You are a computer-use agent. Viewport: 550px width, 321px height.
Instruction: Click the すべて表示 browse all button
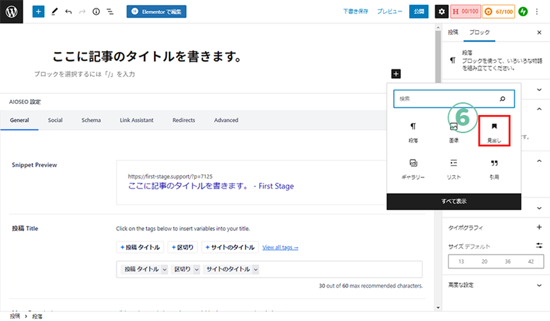coord(454,201)
